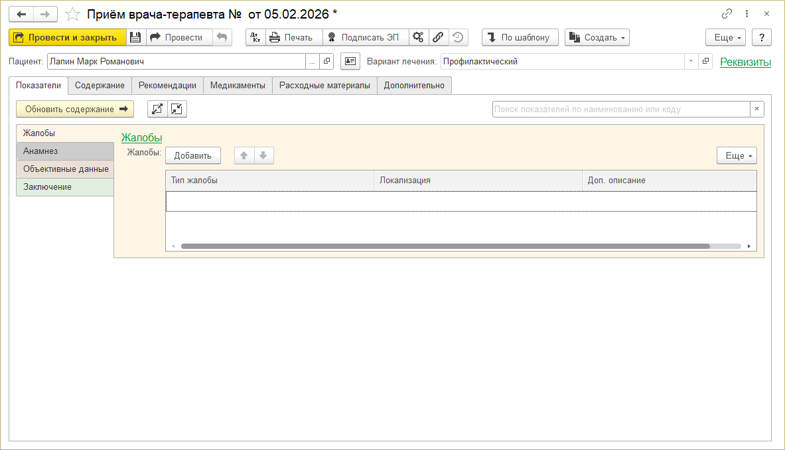Move complaint row down with arrow
This screenshot has height=450, width=785.
(263, 156)
